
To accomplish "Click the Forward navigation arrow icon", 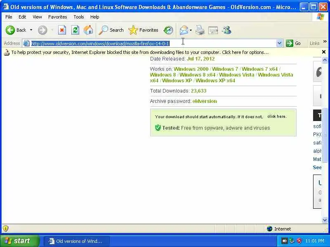I will (x=42, y=30).
